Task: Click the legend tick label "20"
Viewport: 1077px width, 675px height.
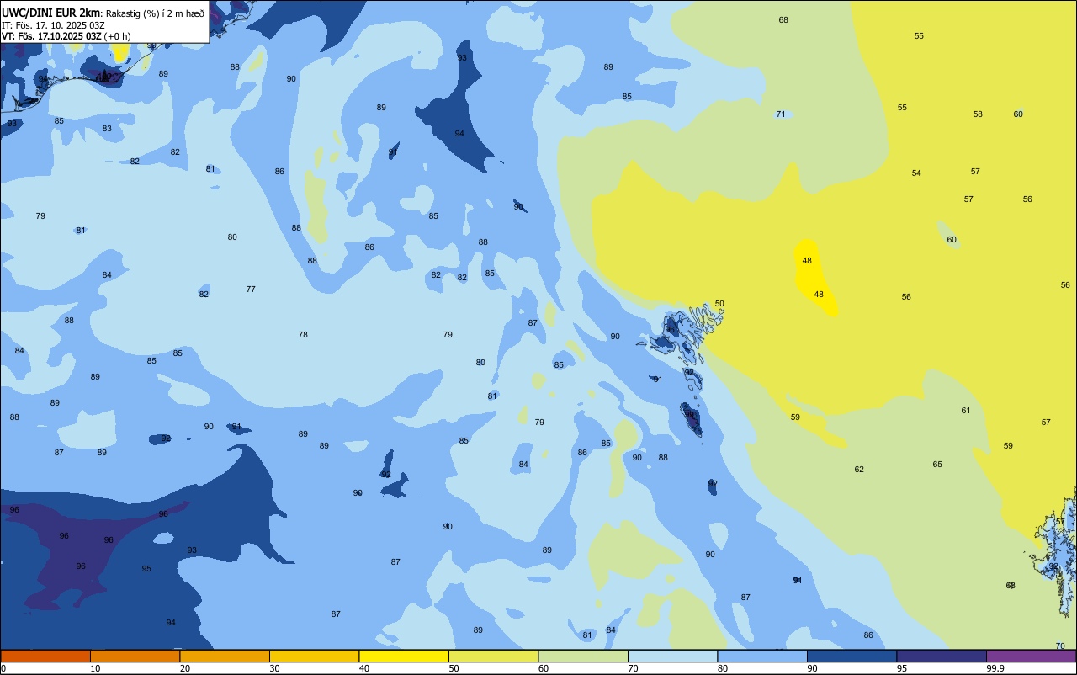Action: (x=185, y=668)
